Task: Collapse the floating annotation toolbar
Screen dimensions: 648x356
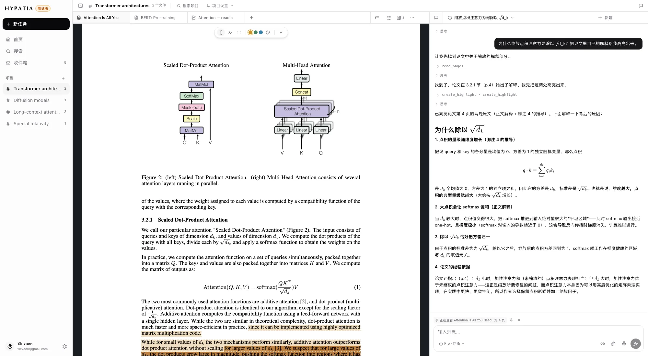Action: click(x=281, y=32)
